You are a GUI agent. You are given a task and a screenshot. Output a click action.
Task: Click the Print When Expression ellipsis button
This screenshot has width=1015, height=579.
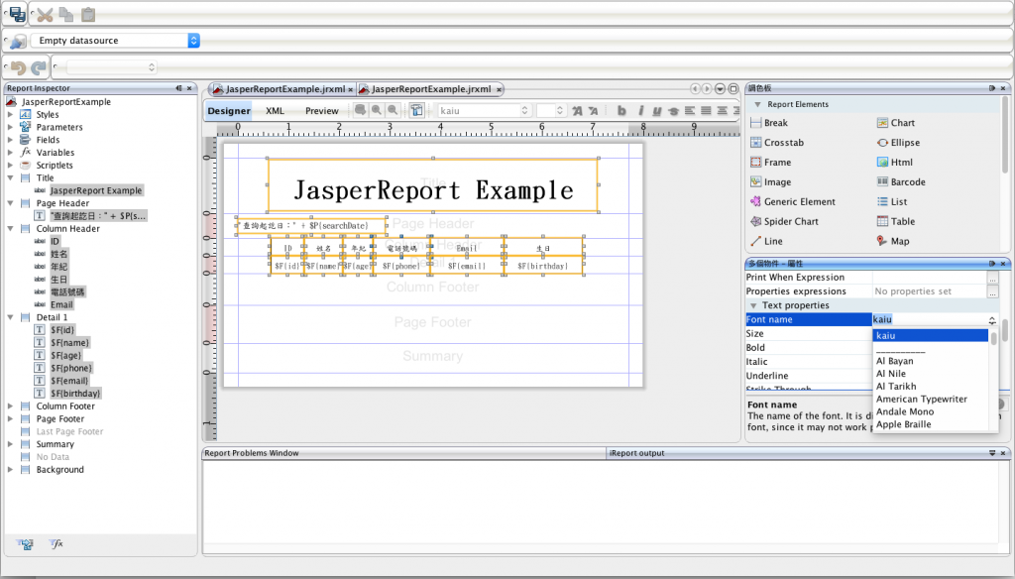[x=992, y=278]
